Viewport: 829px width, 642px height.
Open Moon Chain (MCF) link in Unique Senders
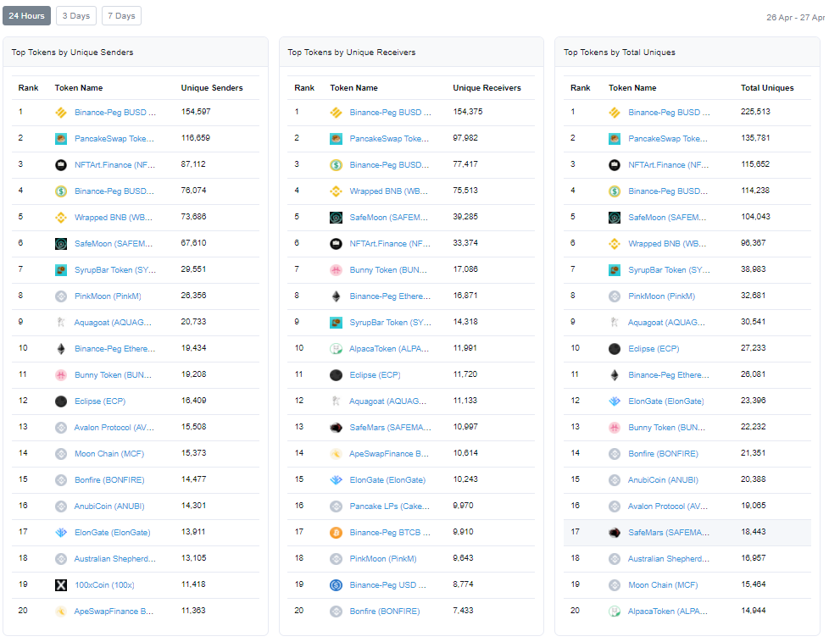[109, 454]
